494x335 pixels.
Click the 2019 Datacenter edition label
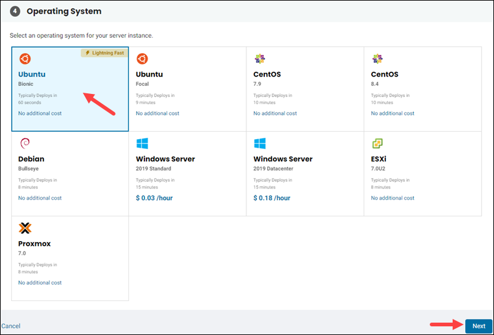(273, 169)
